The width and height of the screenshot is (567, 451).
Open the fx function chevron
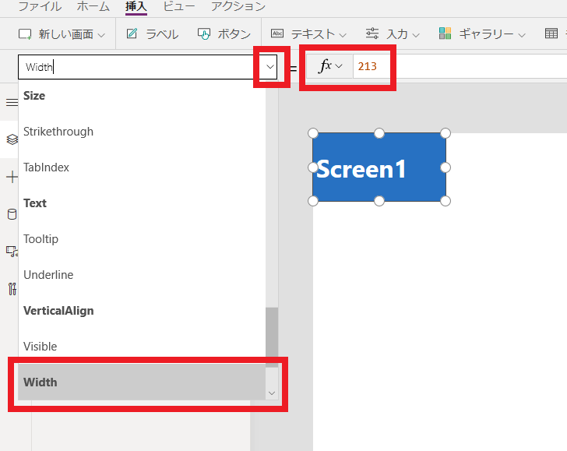[x=339, y=66]
